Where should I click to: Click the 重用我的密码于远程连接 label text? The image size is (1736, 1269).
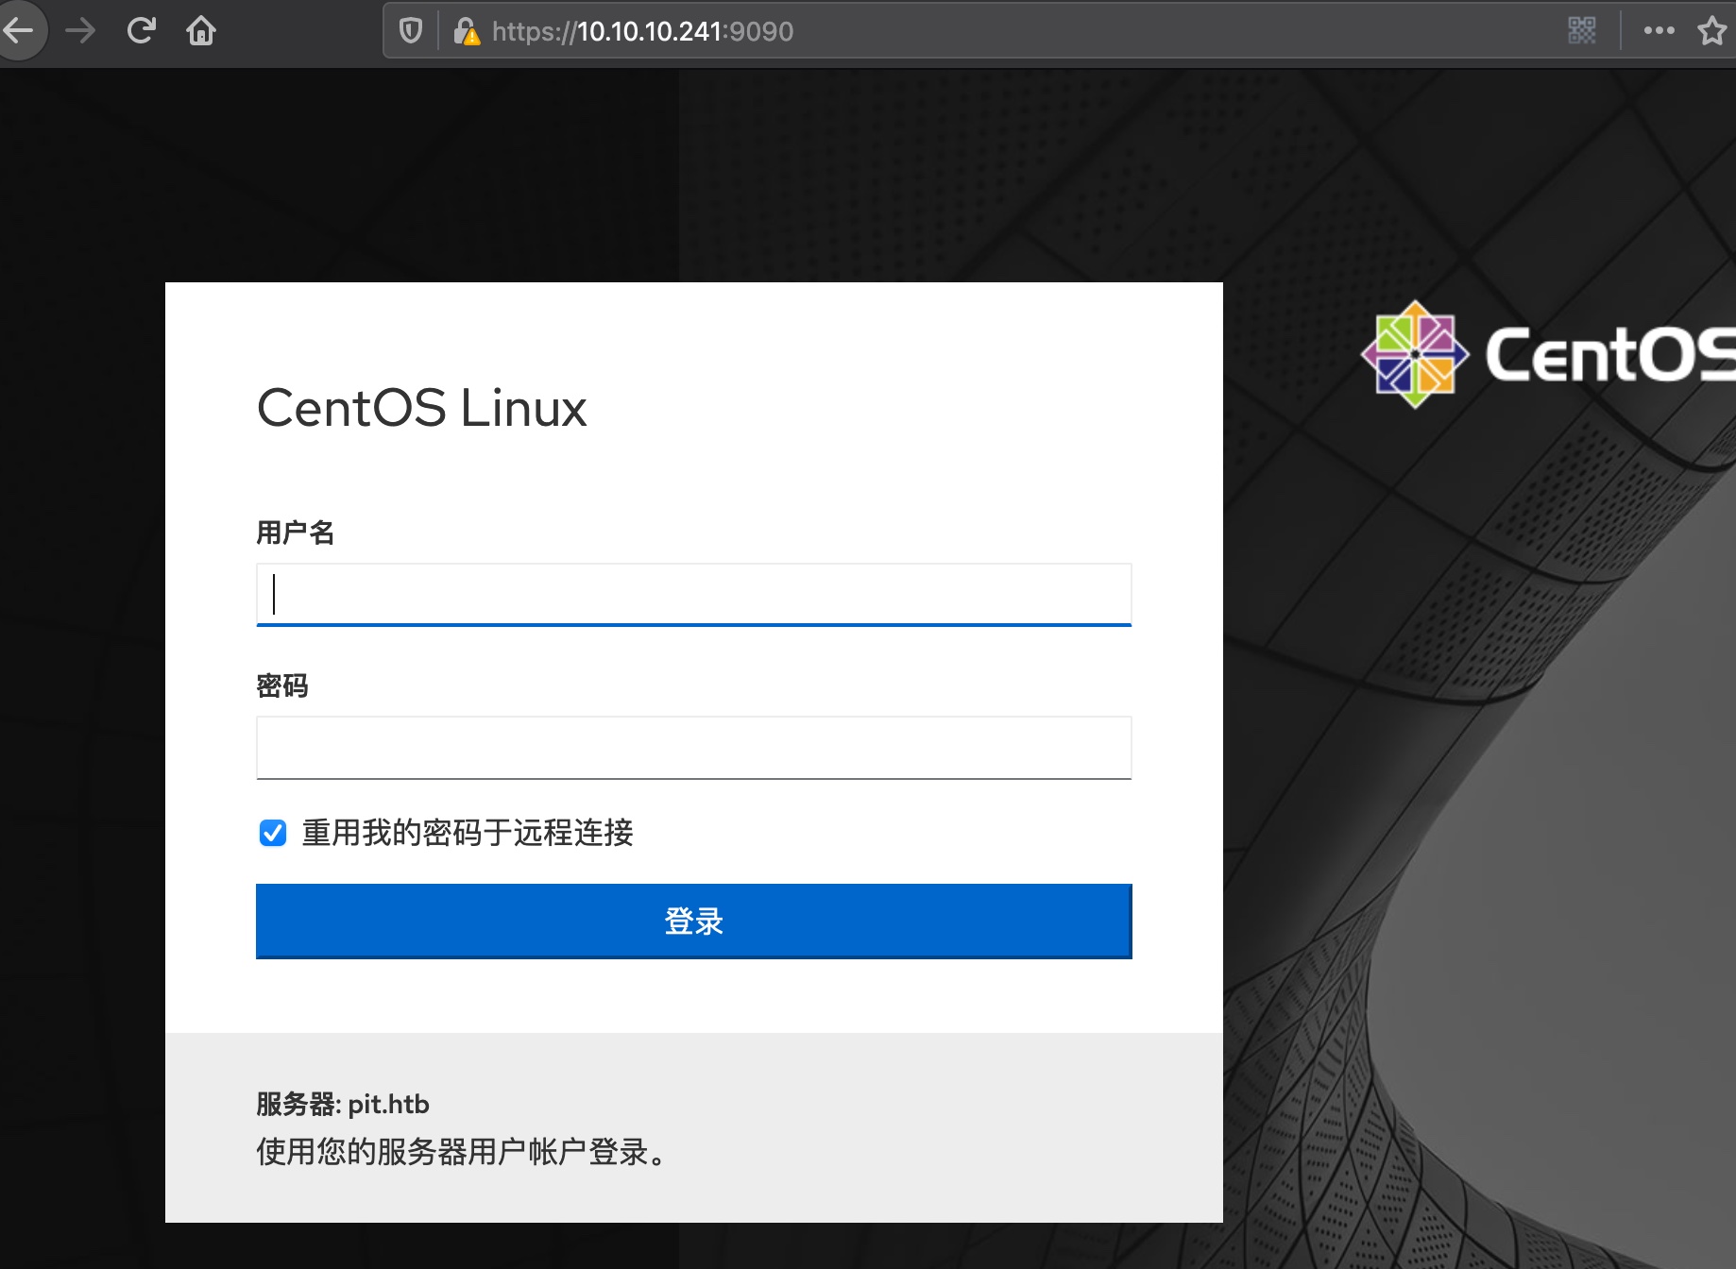(468, 833)
